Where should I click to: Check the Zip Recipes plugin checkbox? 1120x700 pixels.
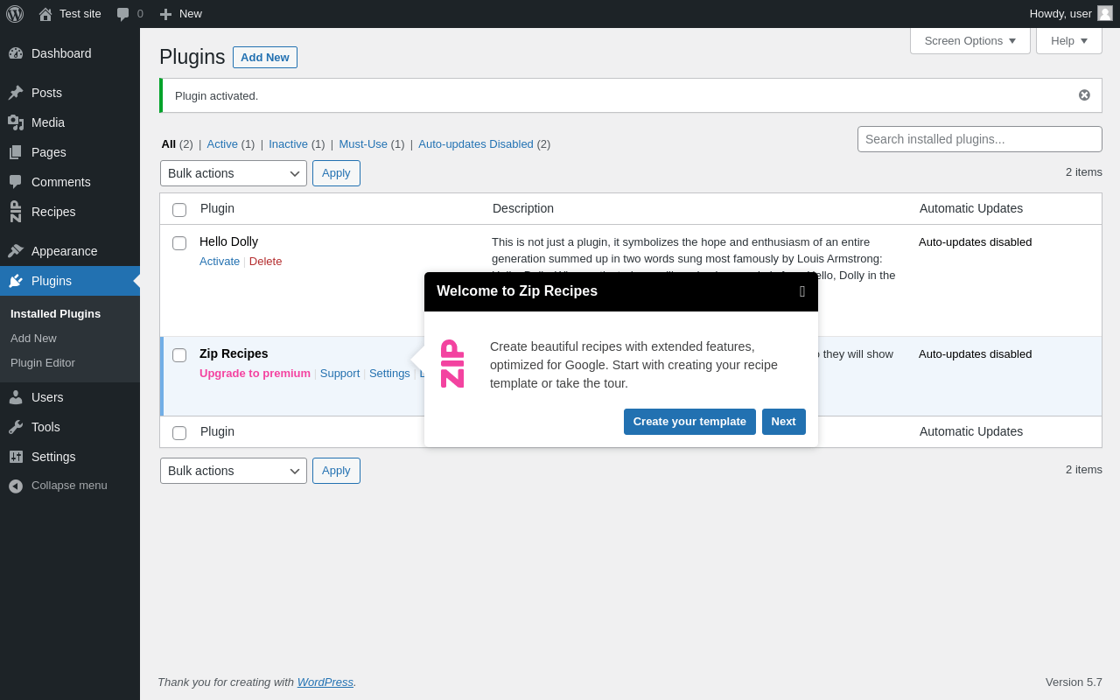[179, 355]
